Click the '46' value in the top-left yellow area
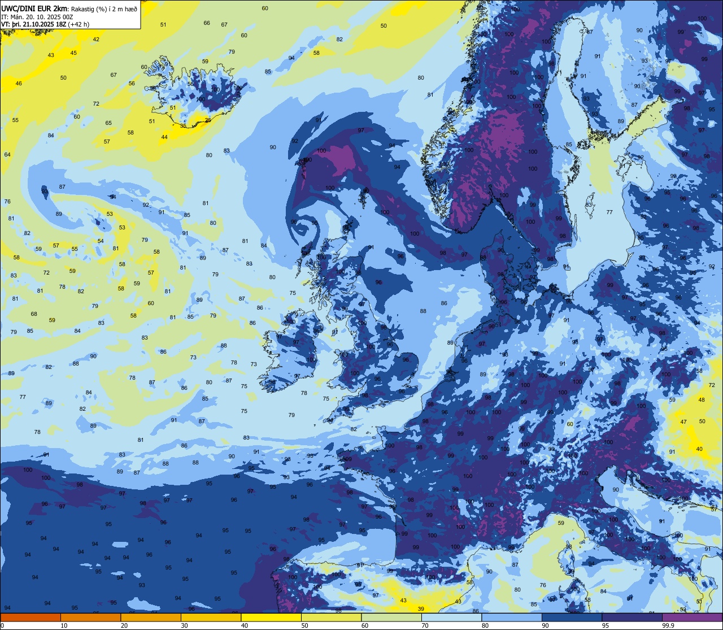 pyautogui.click(x=19, y=83)
